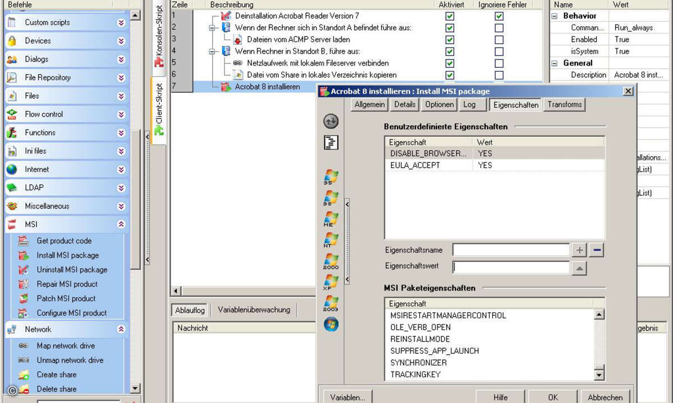Expand the File Repository category chevron
The height and width of the screenshot is (403, 673).
coord(121,78)
